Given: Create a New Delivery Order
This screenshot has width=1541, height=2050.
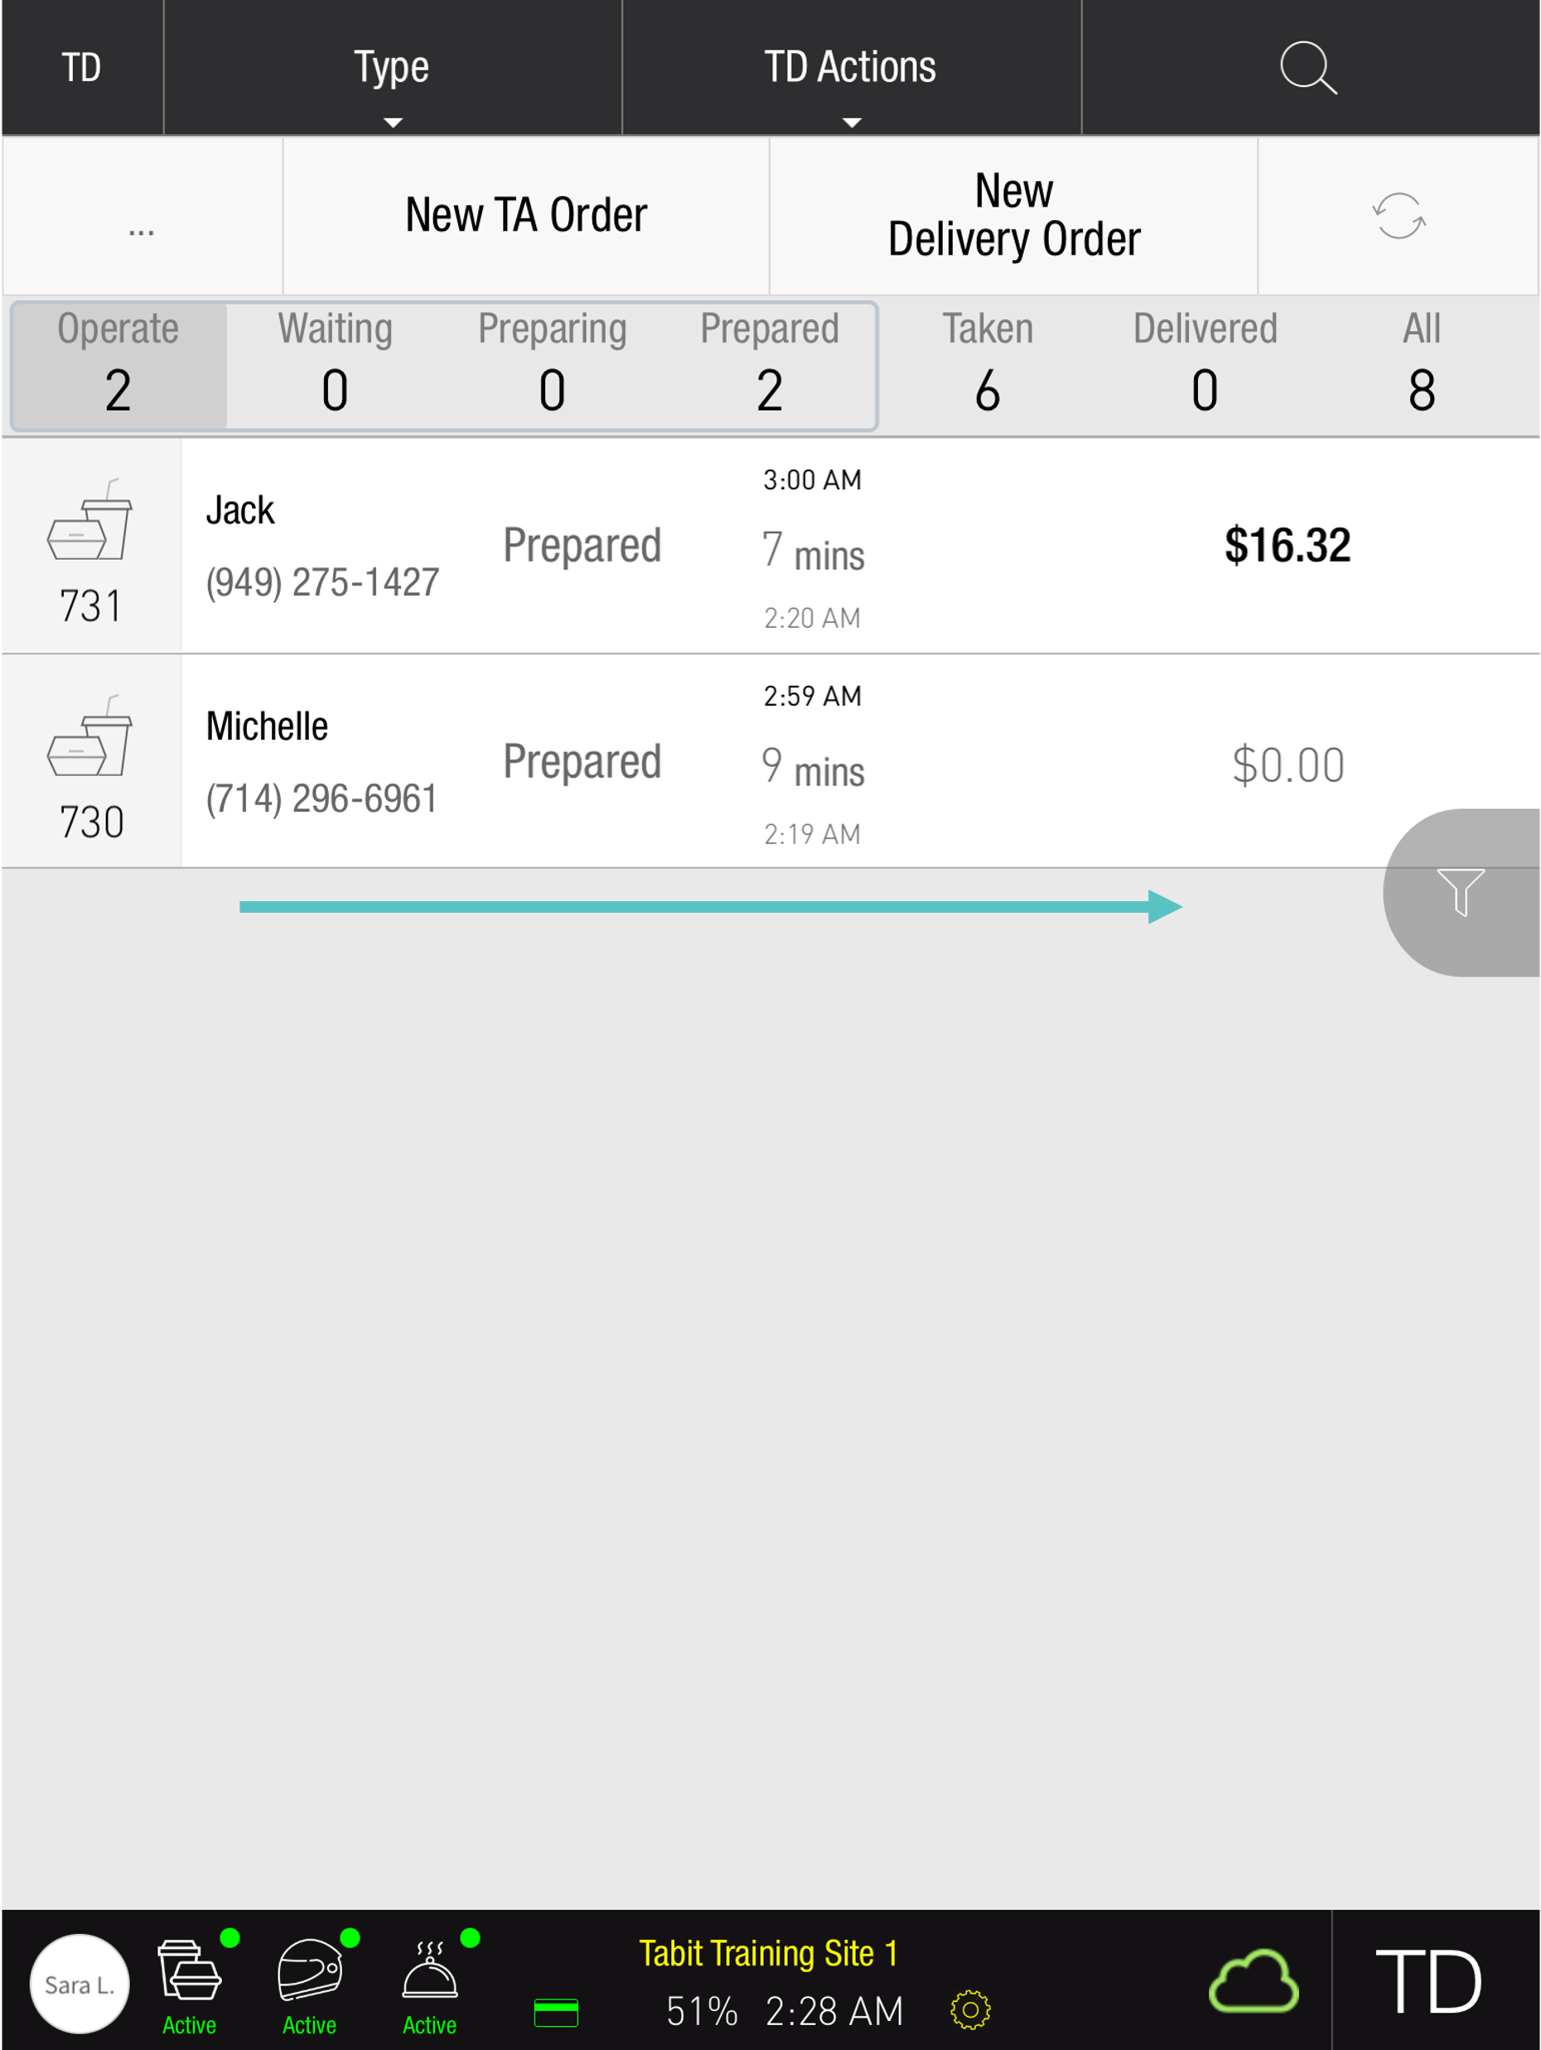Looking at the screenshot, I should 1013,216.
